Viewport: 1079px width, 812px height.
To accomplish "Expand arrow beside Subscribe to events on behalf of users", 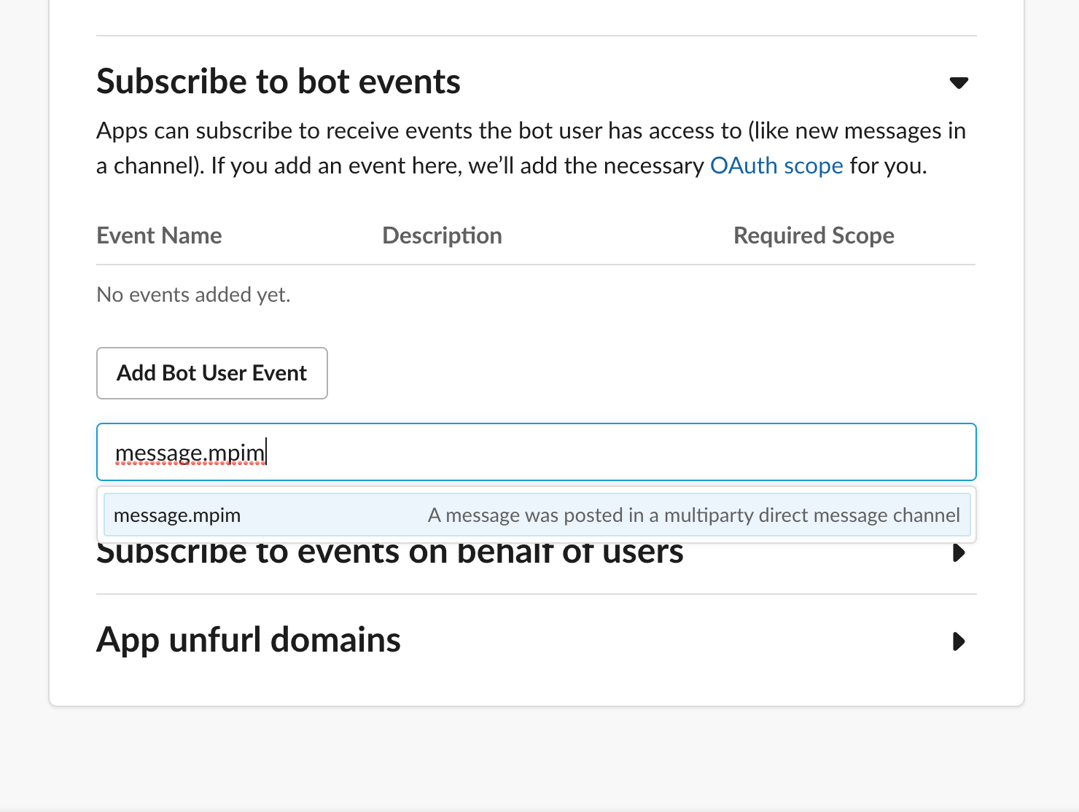I will coord(959,553).
